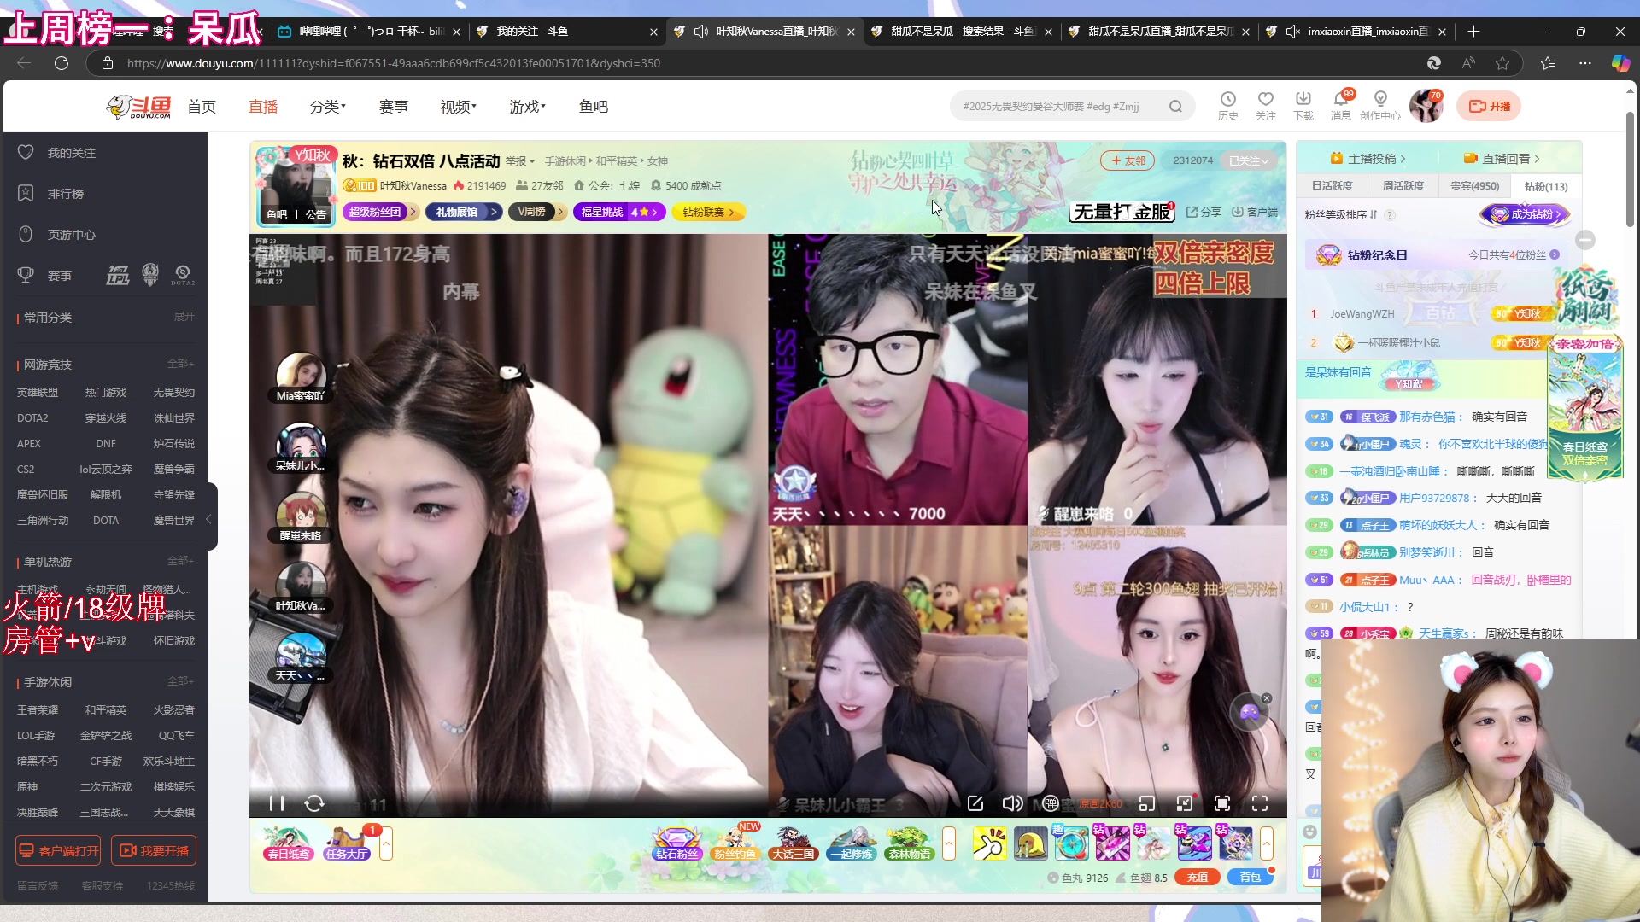The width and height of the screenshot is (1640, 922).
Task: Expand the 游戏 dropdown menu
Action: pyautogui.click(x=528, y=107)
